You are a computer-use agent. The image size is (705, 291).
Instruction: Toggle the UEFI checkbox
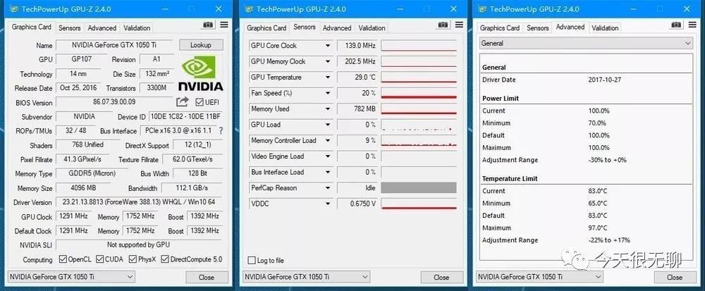tap(200, 102)
